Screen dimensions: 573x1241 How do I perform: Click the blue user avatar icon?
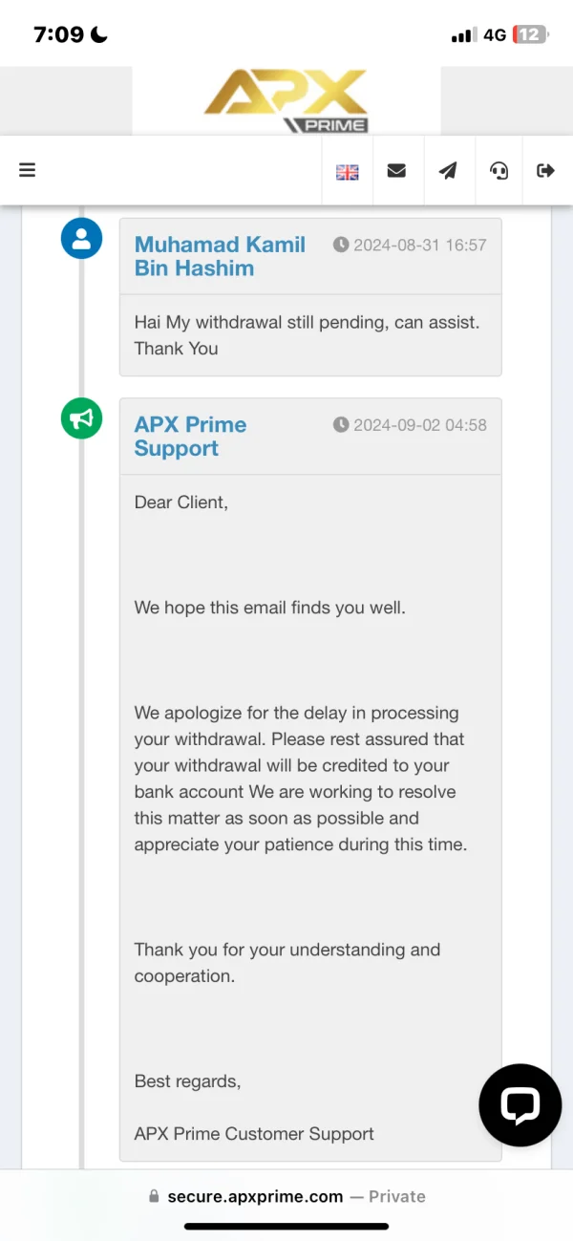click(x=81, y=239)
